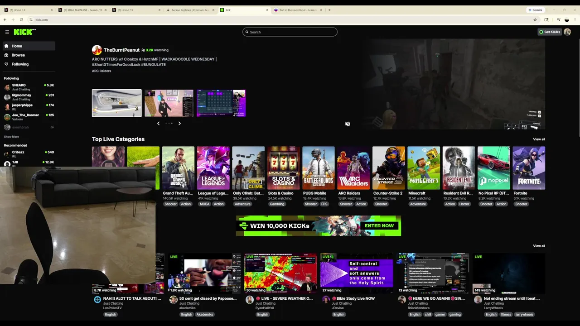Open jasperphipps channel in Following list

click(x=29, y=107)
